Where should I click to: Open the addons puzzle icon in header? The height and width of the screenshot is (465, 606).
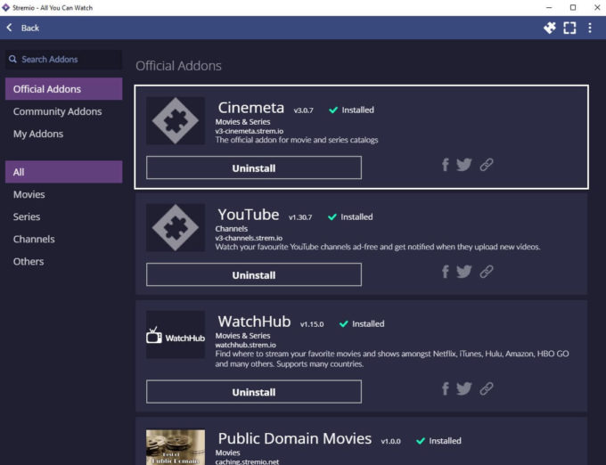point(550,28)
